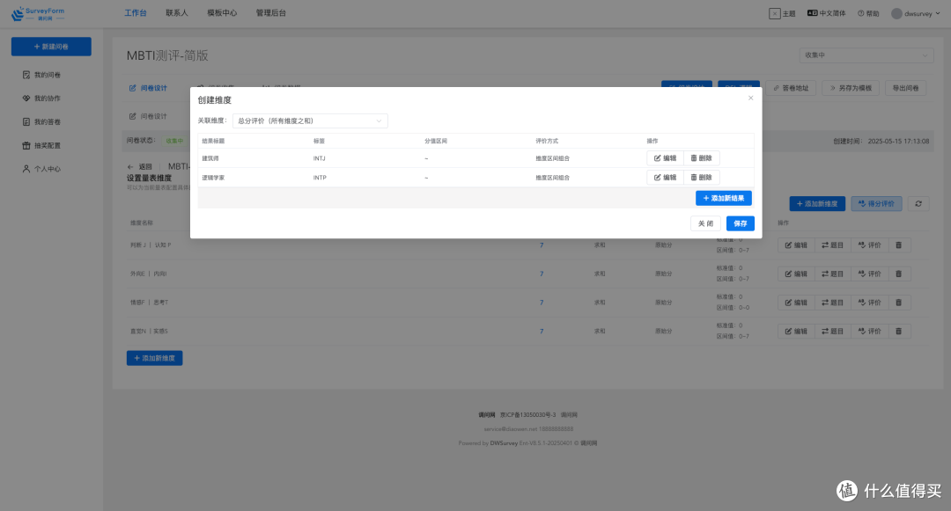Open 我的协作 in the sidebar
951x511 pixels.
click(41, 99)
